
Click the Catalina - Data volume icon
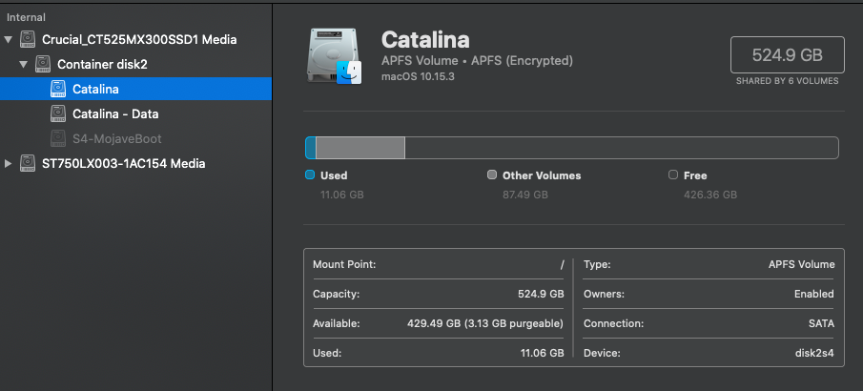point(58,113)
